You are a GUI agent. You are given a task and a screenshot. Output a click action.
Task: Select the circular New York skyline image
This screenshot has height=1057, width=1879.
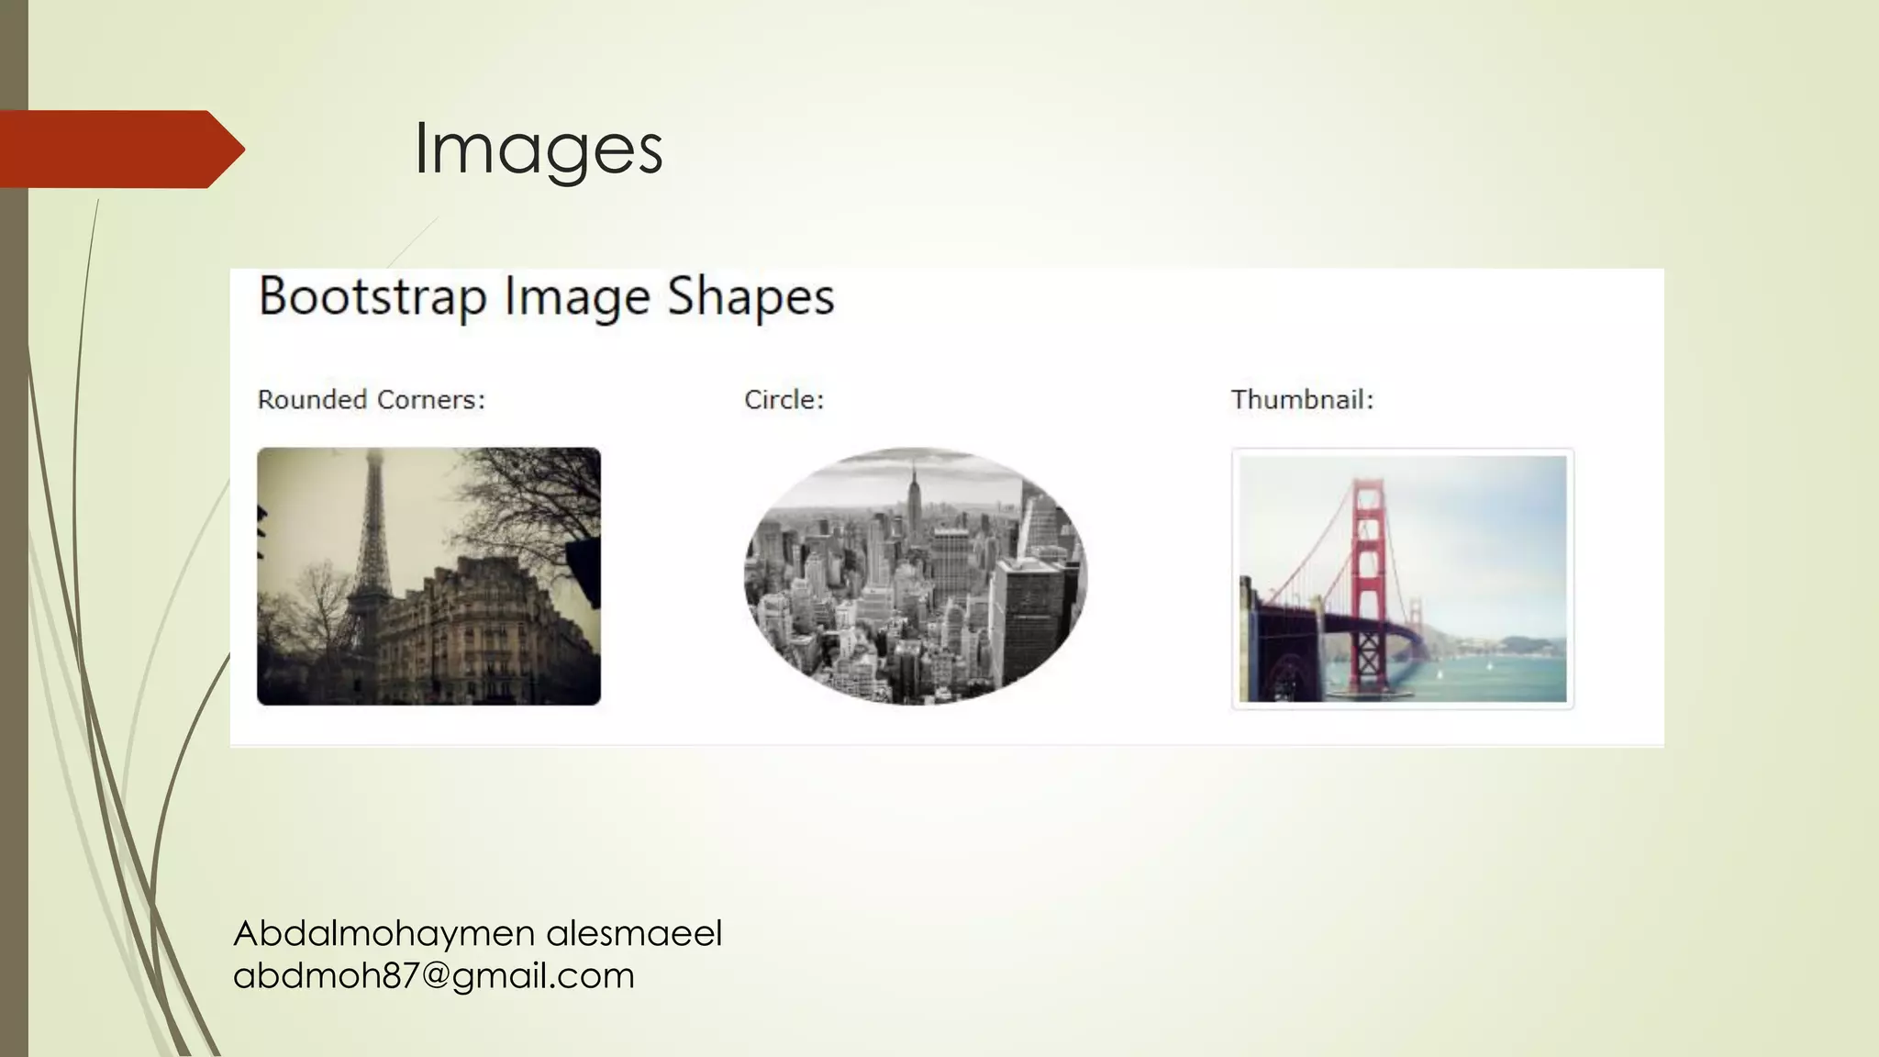tap(915, 576)
